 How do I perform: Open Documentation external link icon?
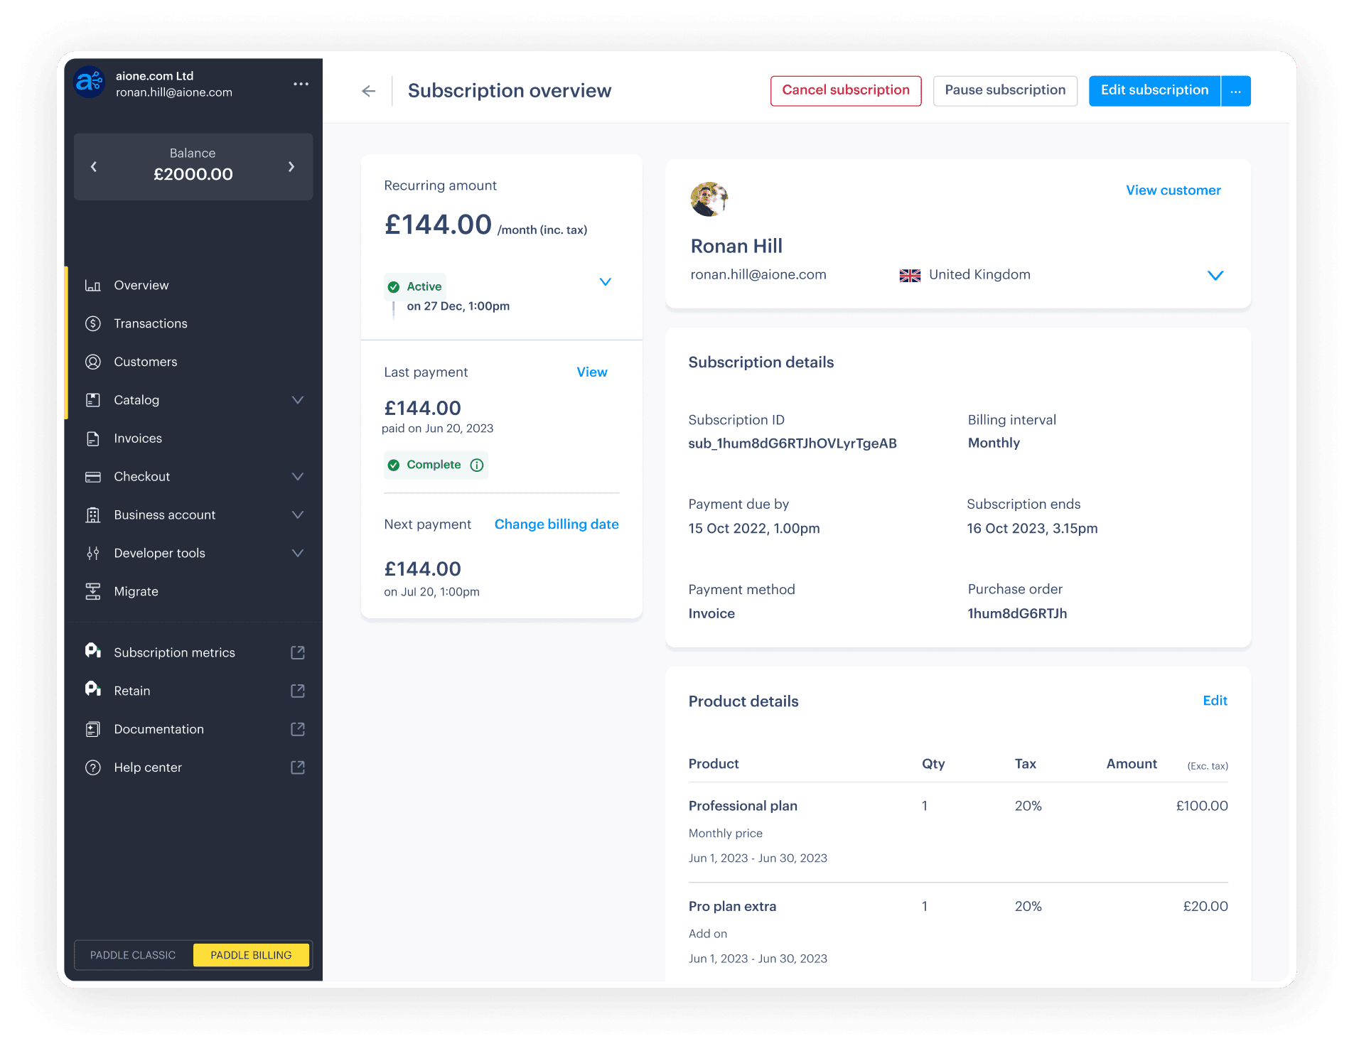tap(298, 729)
